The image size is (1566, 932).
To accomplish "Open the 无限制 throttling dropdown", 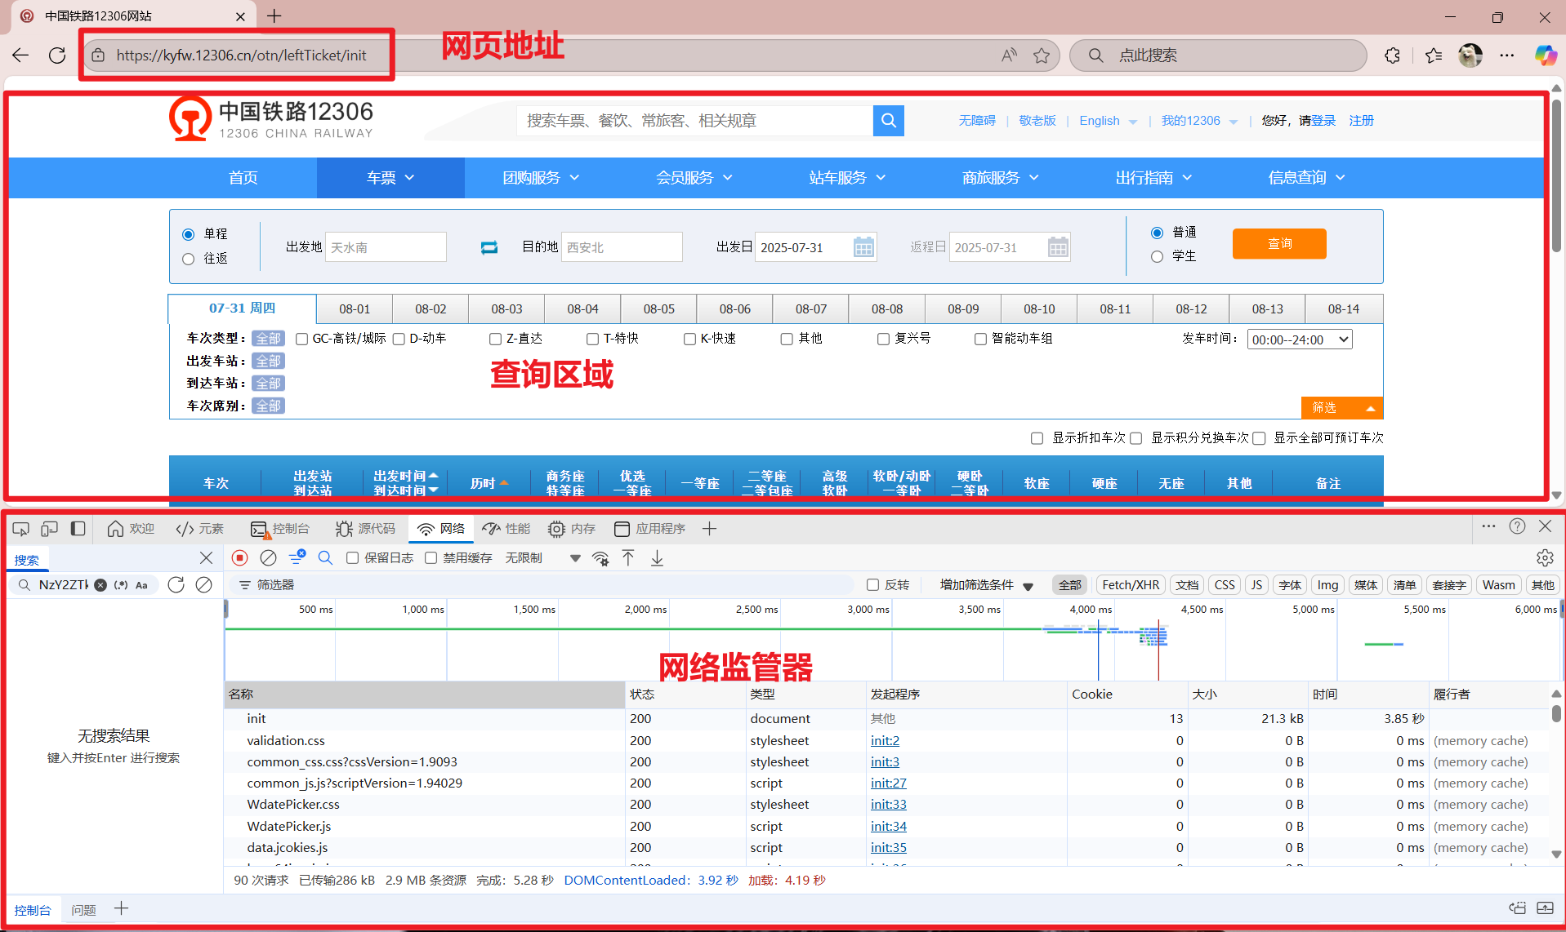I will coord(543,558).
